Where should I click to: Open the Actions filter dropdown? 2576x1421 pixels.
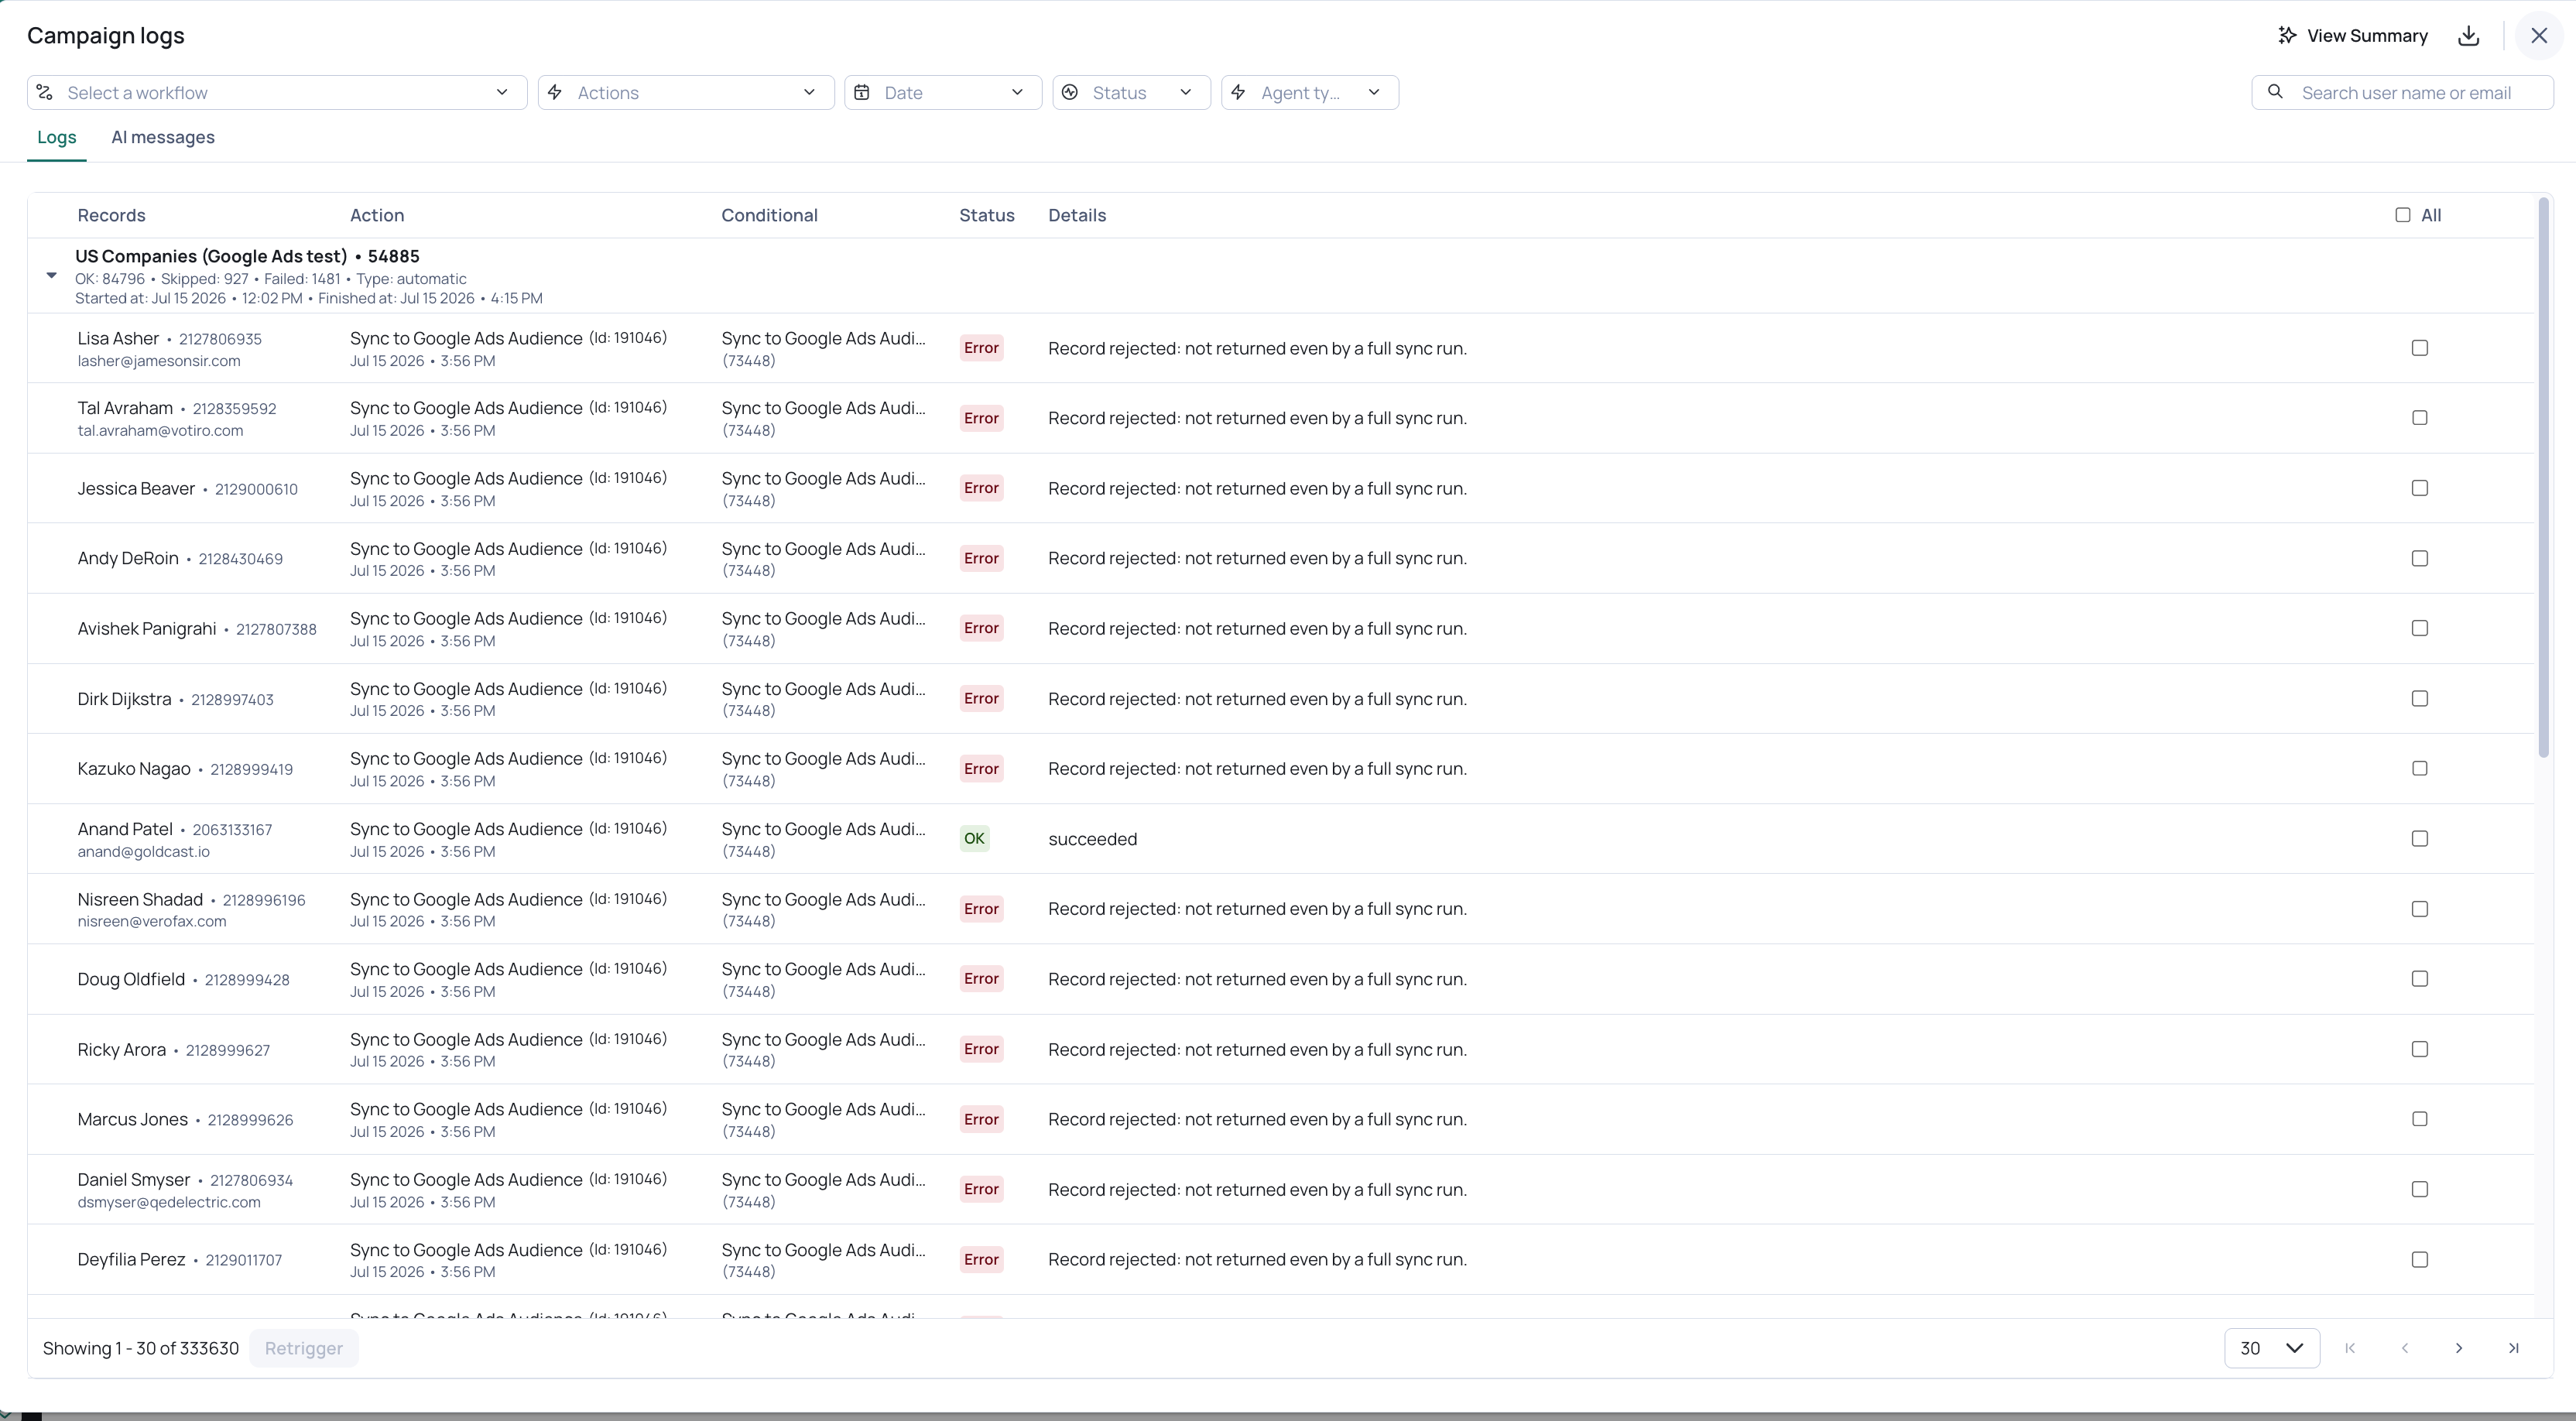point(686,93)
